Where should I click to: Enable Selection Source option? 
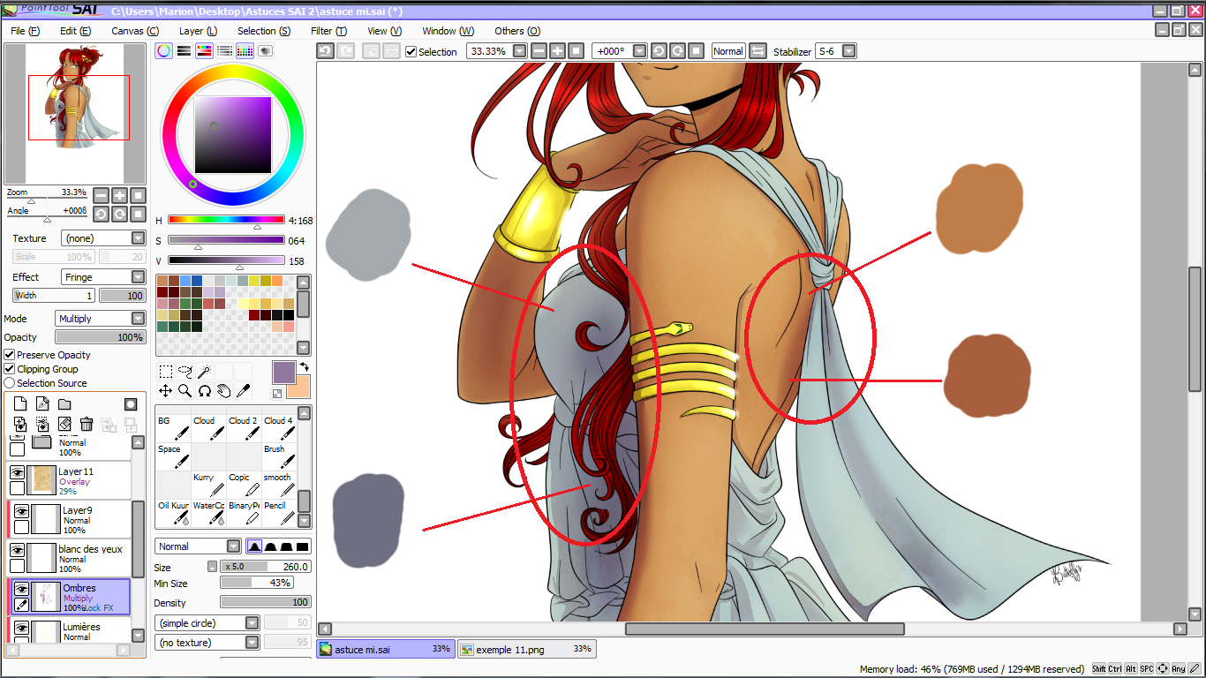point(10,383)
